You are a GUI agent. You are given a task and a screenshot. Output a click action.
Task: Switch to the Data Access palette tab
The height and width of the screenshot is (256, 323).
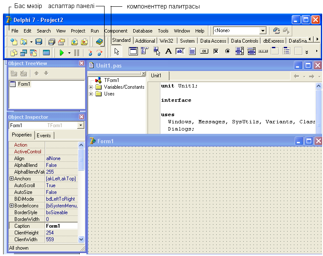click(x=213, y=41)
